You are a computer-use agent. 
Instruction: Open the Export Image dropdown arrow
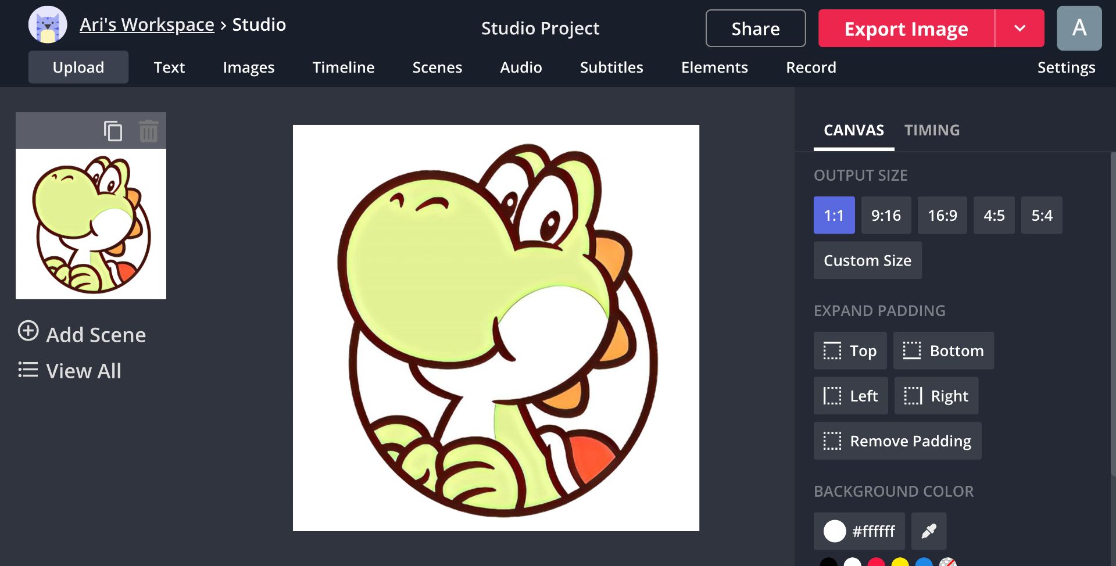(x=1020, y=28)
